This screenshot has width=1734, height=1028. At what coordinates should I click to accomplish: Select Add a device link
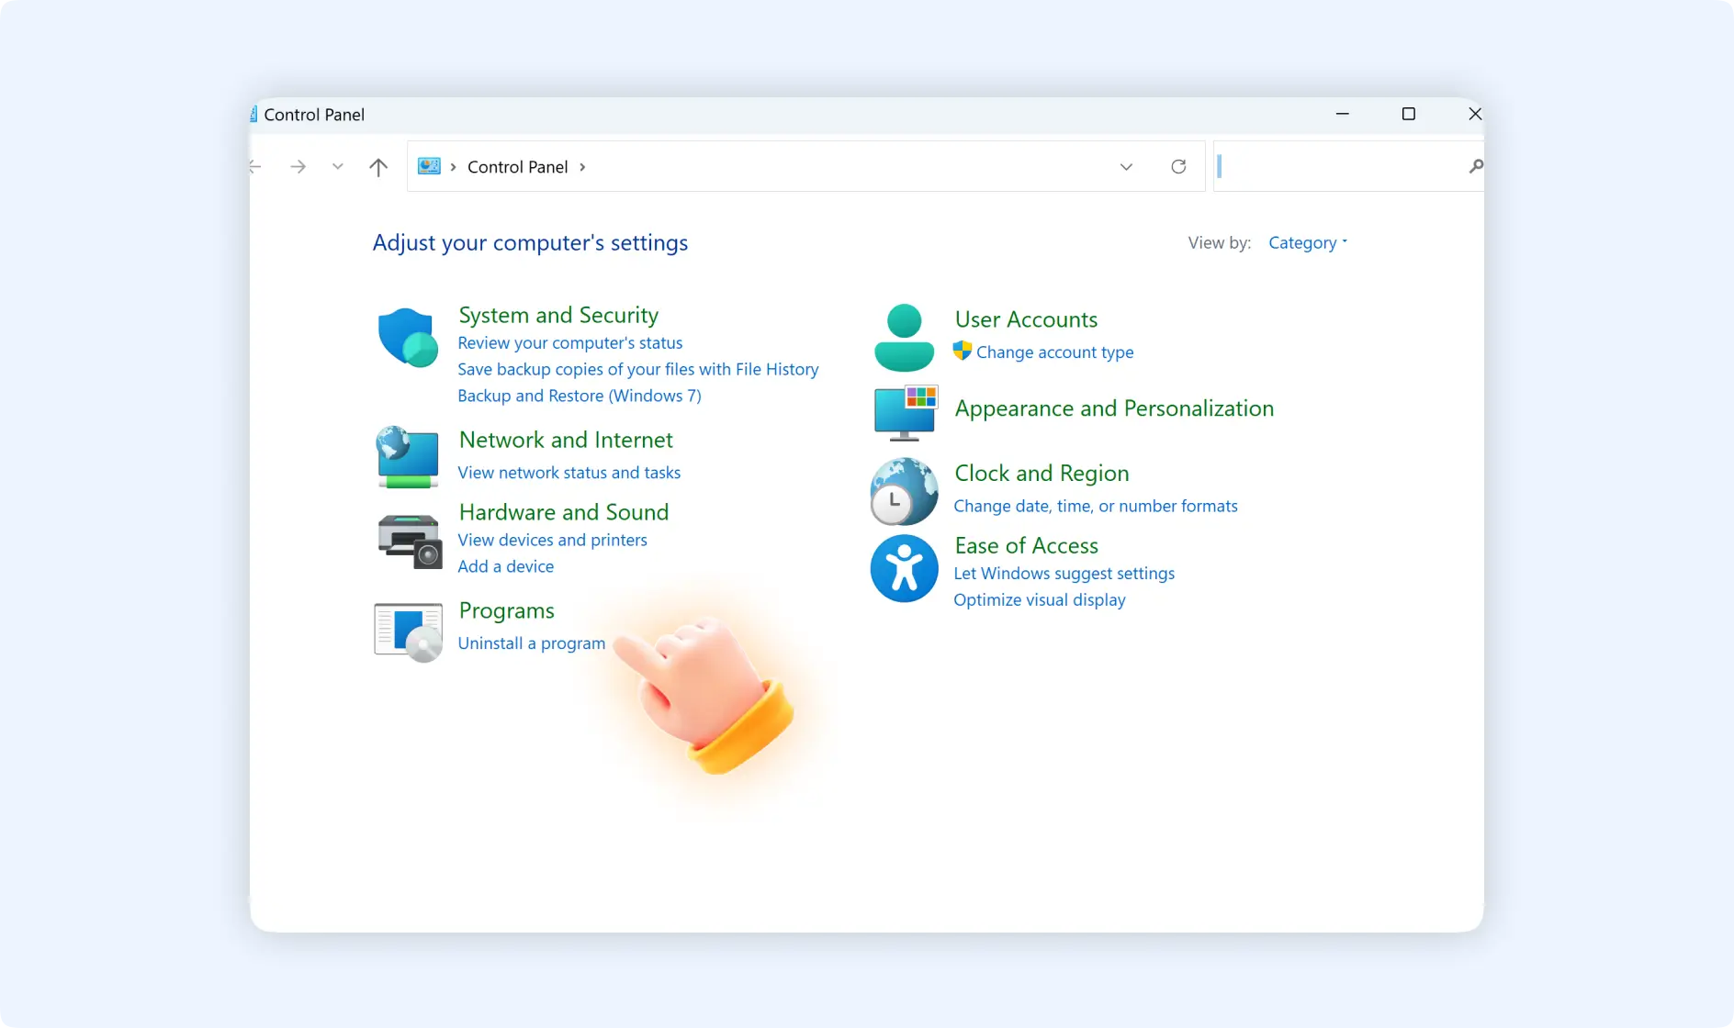505,566
